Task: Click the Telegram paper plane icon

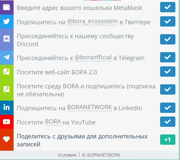Action: pyautogui.click(x=7, y=57)
